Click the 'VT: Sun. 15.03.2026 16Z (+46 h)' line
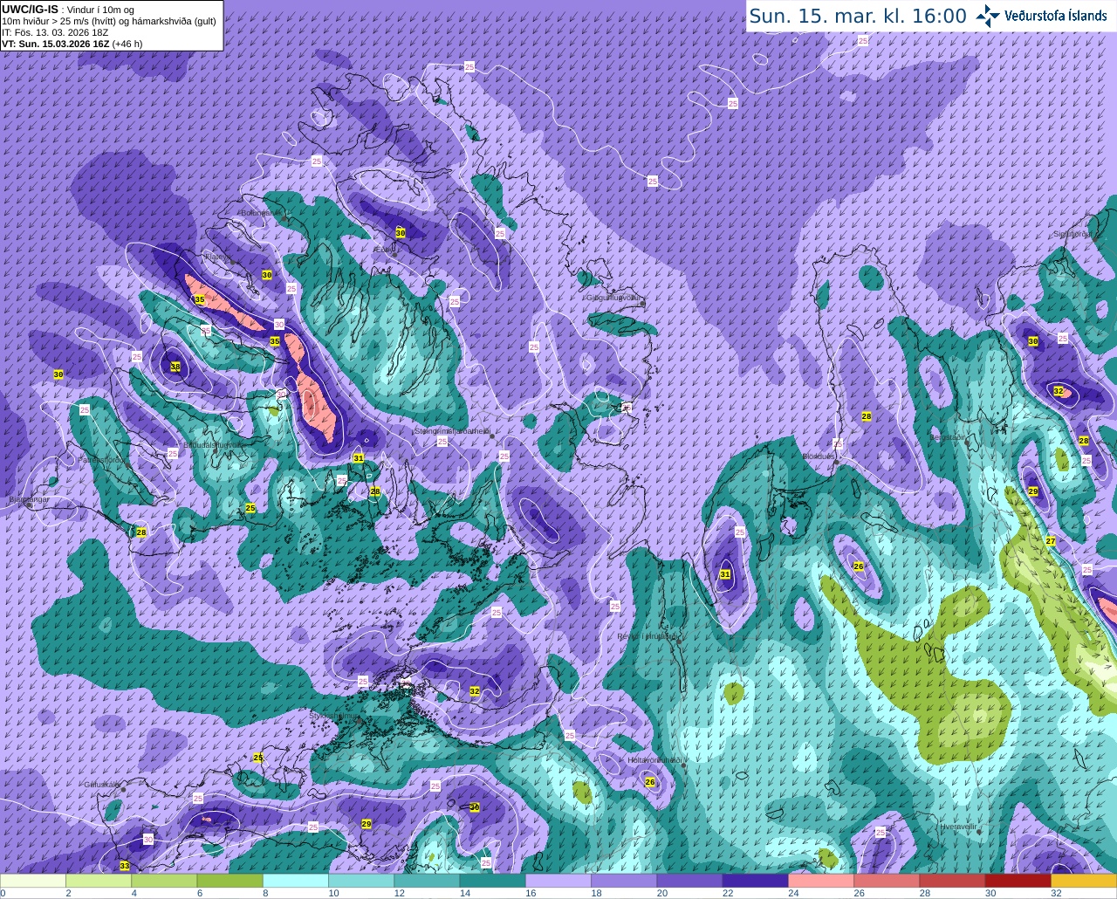The height and width of the screenshot is (899, 1117). pyautogui.click(x=72, y=44)
